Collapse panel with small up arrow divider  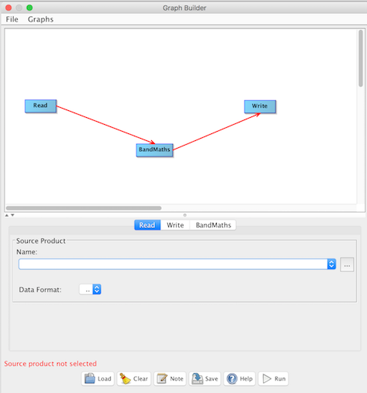pos(7,215)
